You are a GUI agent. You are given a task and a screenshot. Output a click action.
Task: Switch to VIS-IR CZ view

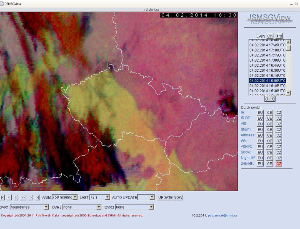click(279, 147)
